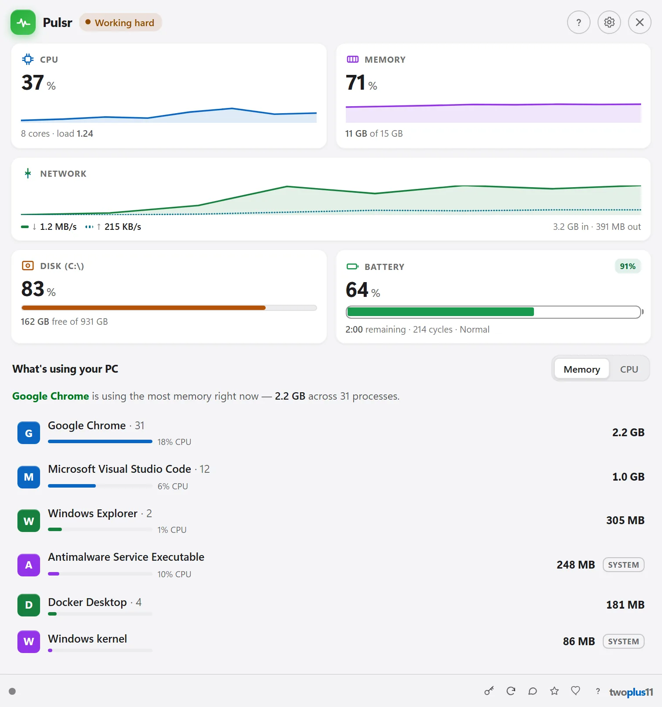Image resolution: width=662 pixels, height=707 pixels.
Task: Click the Memory usage chart
Action: [x=493, y=113]
